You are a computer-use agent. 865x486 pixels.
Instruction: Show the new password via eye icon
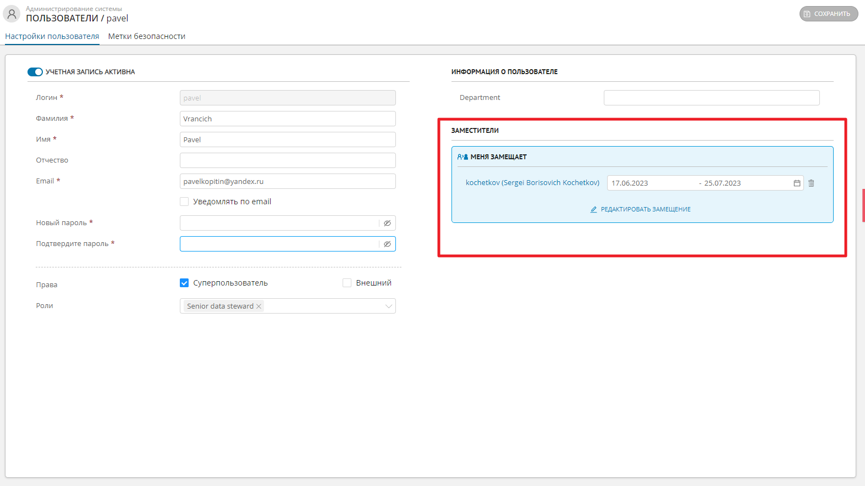[x=387, y=223]
